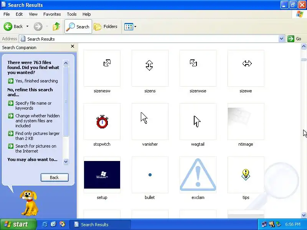Image resolution: width=307 pixels, height=230 pixels.
Task: Click 'Yes, finished searching' link
Action: 36,81
